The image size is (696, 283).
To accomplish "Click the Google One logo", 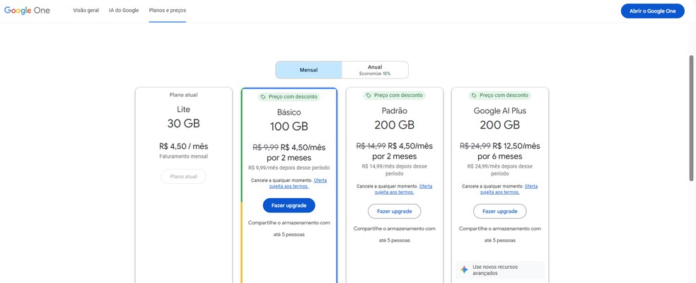I will click(x=27, y=11).
